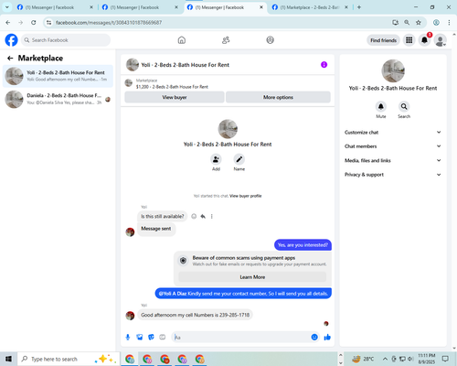This screenshot has height=366, width=457.
Task: Open Windows notification center icon
Action: (x=445, y=359)
